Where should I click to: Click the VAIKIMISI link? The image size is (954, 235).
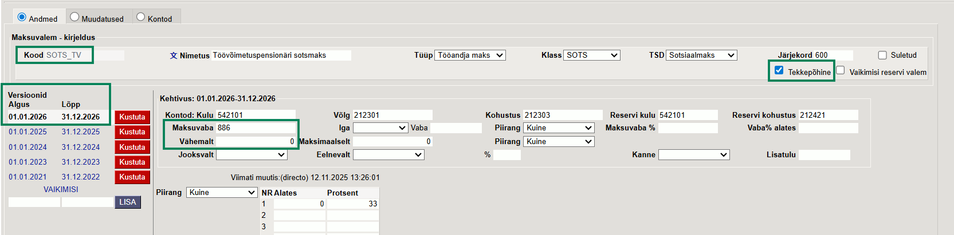[x=61, y=189]
